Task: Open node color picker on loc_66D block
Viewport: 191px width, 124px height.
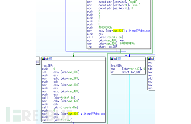Action: coord(112,59)
